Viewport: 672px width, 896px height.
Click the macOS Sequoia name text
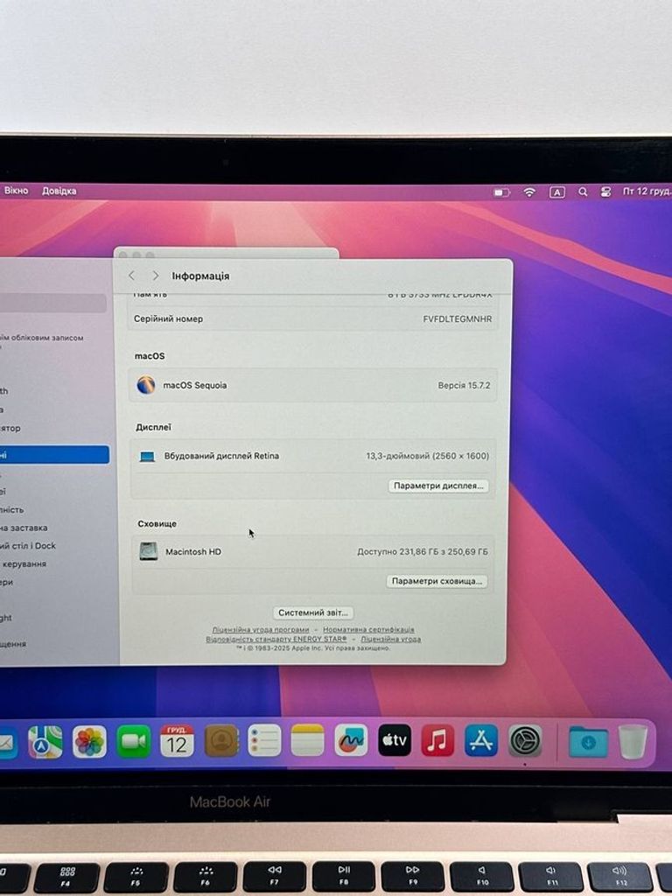pos(195,385)
